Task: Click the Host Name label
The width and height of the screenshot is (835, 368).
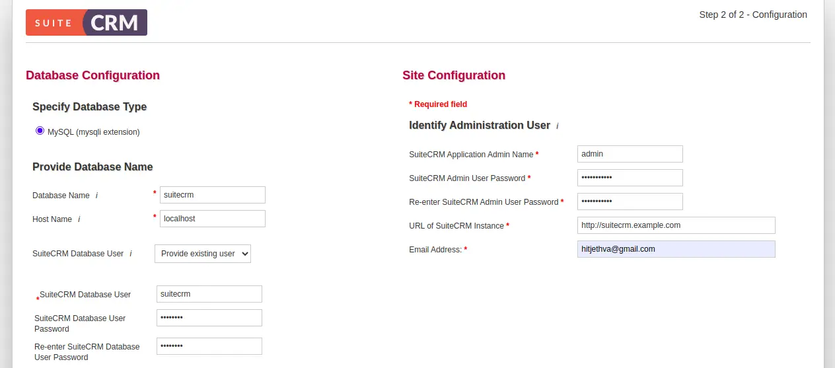Action: pyautogui.click(x=52, y=219)
